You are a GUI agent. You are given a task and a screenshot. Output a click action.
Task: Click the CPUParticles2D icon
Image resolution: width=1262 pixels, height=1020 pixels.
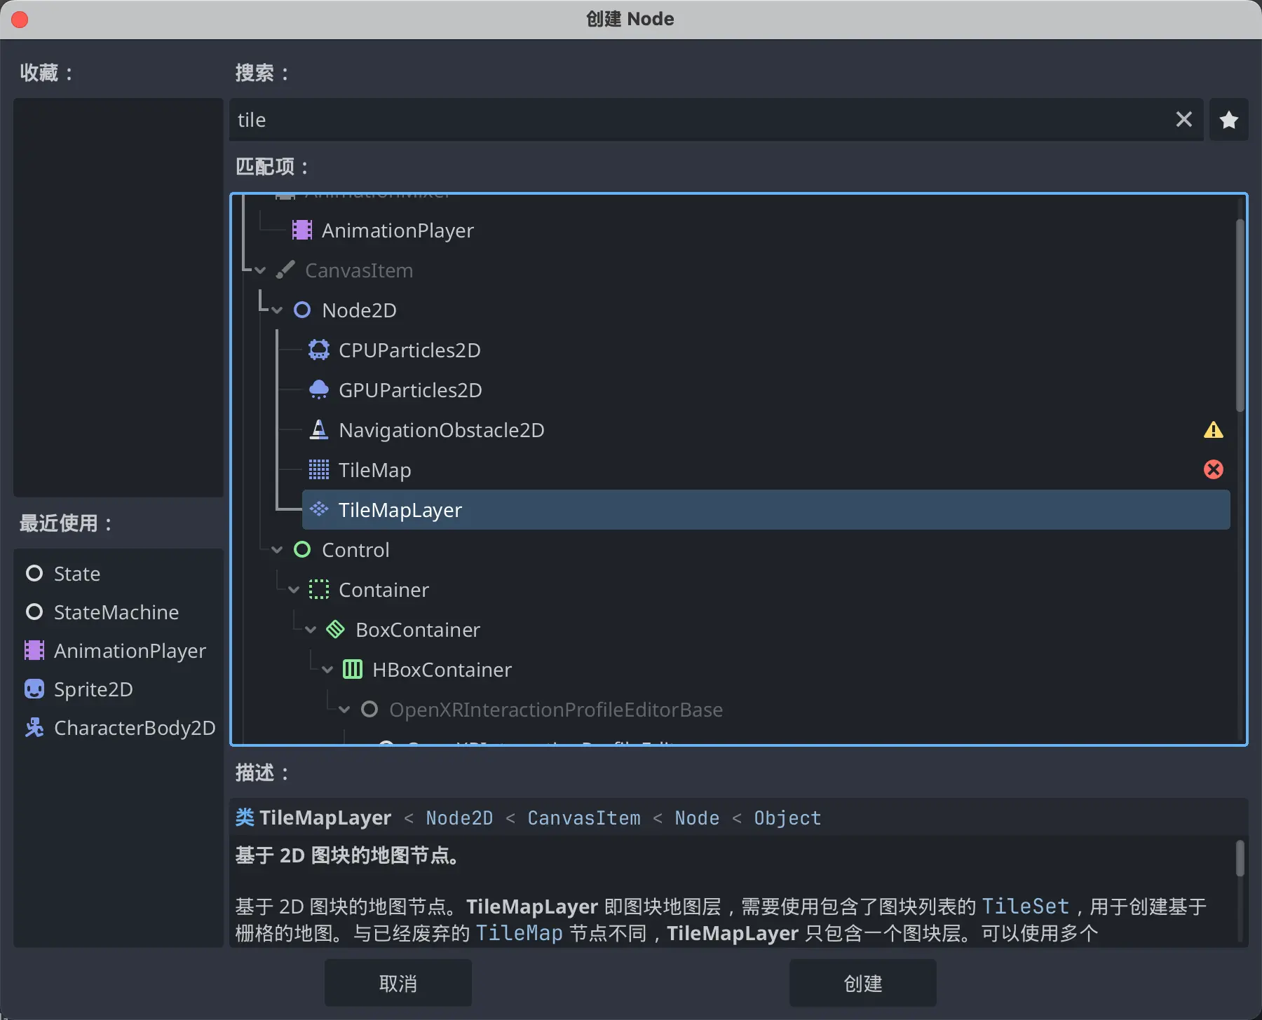pyautogui.click(x=319, y=350)
